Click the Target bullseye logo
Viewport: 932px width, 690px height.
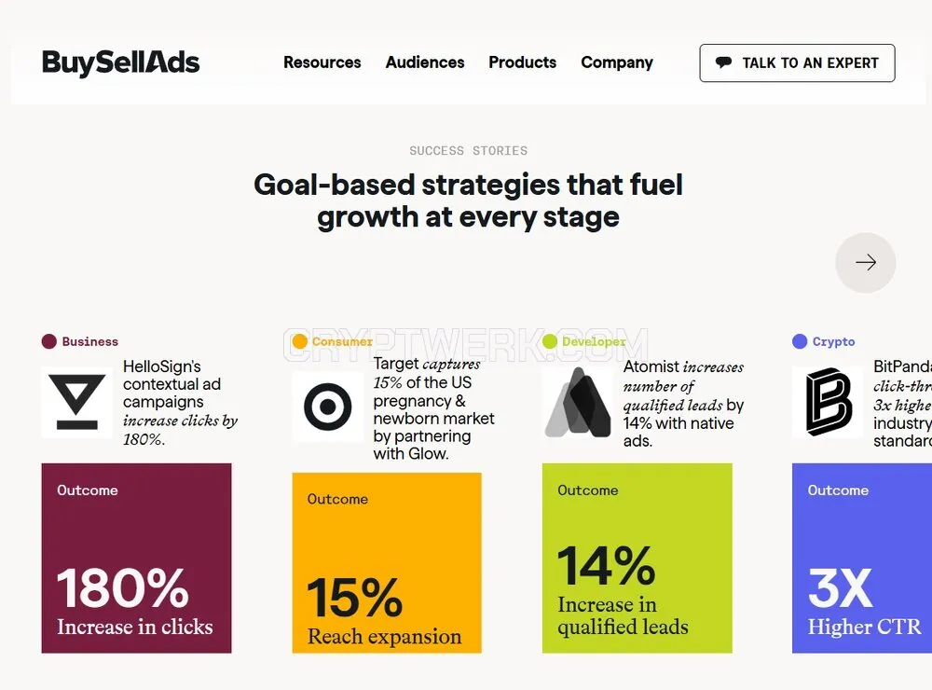tap(327, 407)
